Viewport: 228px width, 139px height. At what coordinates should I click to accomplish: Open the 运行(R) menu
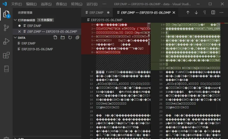[92, 4]
